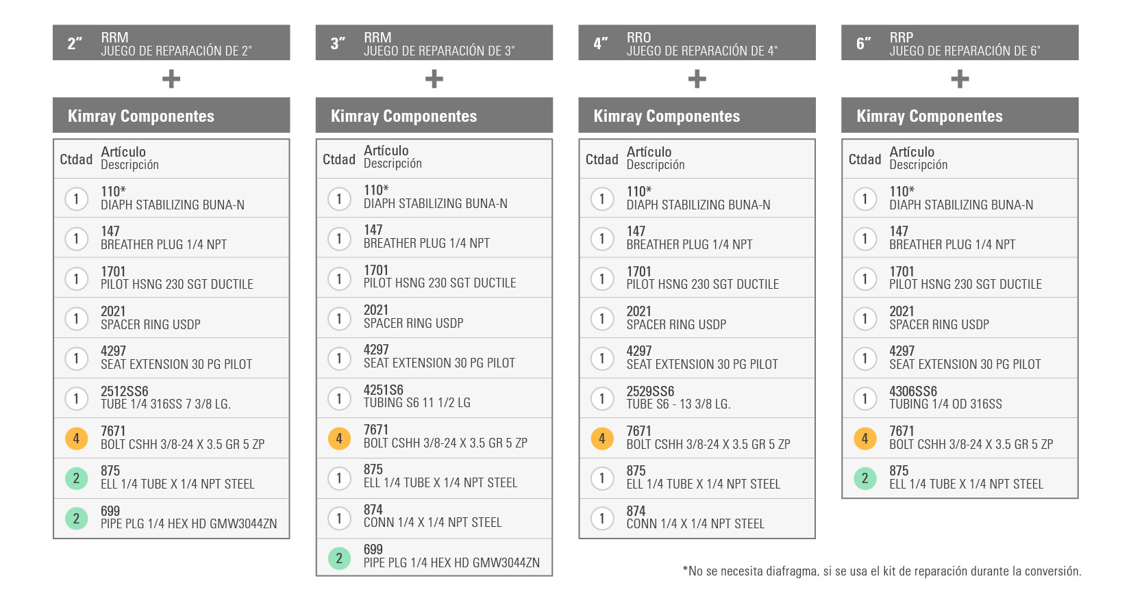Click the orange quantity badge for 7671 in the 4" kit
Image resolution: width=1131 pixels, height=609 pixels.
(x=602, y=438)
